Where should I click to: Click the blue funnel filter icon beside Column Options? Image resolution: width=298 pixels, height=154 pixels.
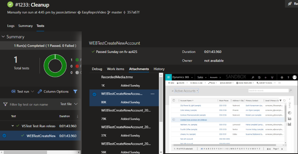point(75,92)
